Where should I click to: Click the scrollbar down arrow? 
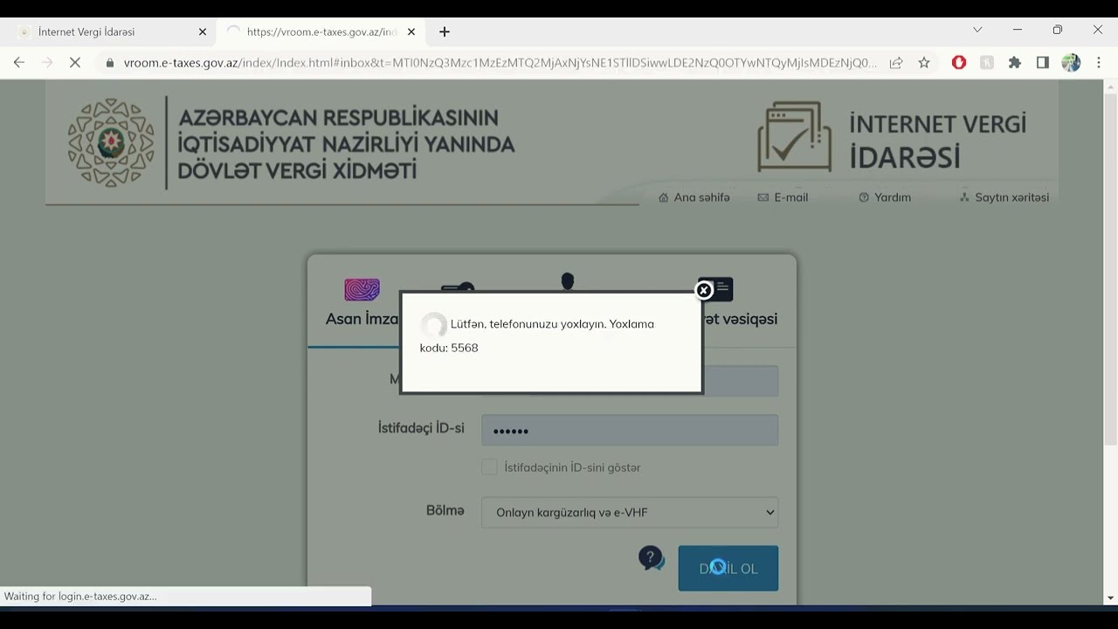(1111, 598)
